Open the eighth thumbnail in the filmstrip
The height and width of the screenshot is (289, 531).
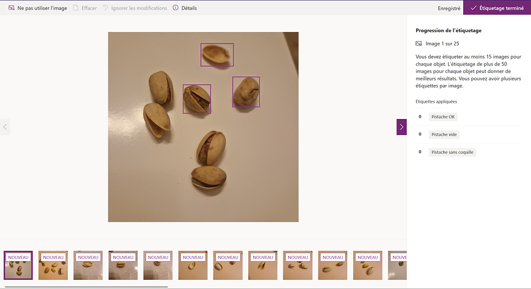pyautogui.click(x=263, y=265)
